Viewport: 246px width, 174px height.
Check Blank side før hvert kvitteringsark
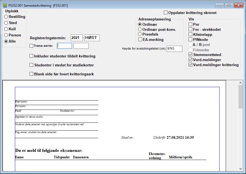(x=31, y=74)
